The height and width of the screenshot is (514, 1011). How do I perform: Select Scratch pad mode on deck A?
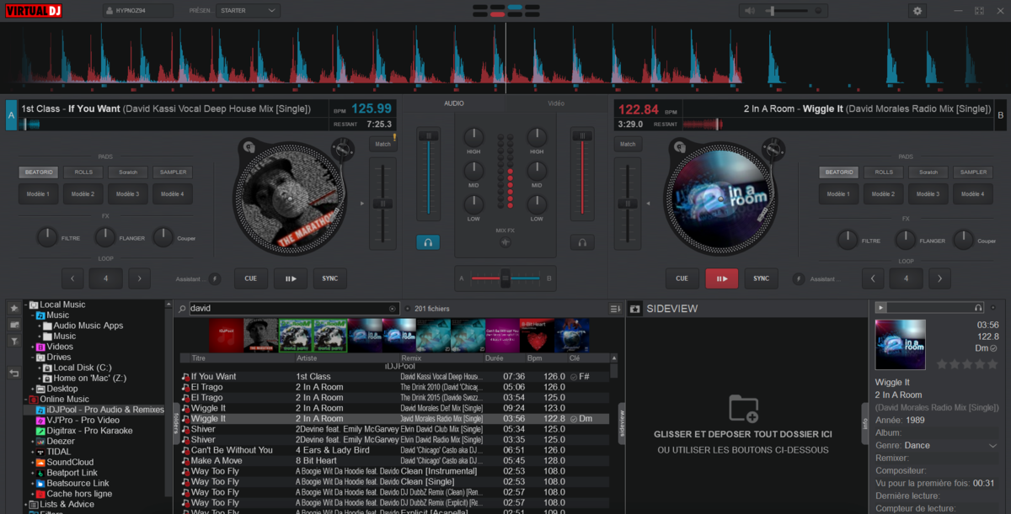(128, 172)
